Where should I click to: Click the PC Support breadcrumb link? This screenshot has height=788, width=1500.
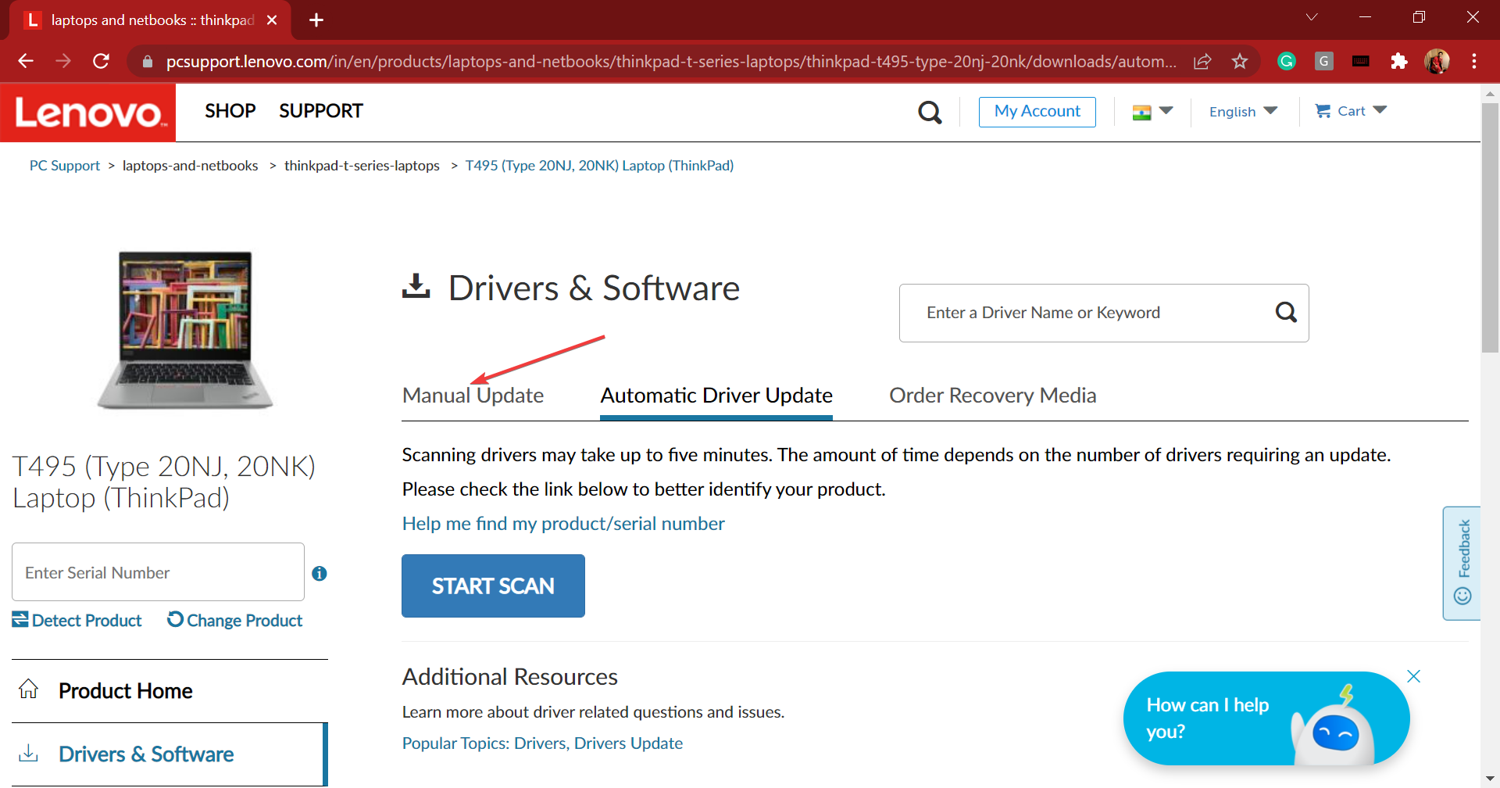click(65, 166)
